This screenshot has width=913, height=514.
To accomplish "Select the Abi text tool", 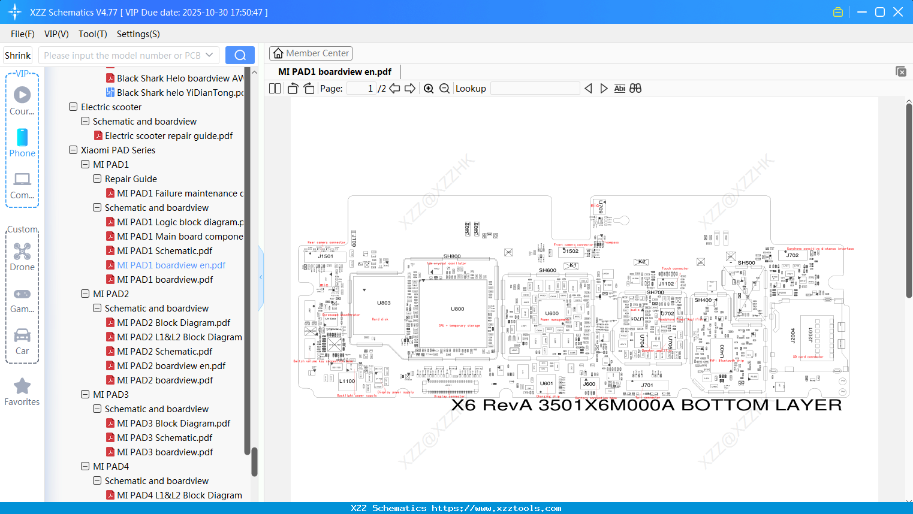I will point(619,88).
